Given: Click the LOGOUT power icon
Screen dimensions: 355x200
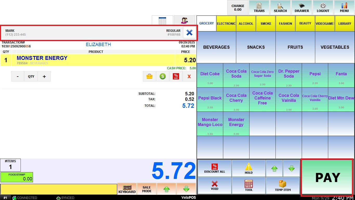Looking at the screenshot, I should [x=323, y=8].
